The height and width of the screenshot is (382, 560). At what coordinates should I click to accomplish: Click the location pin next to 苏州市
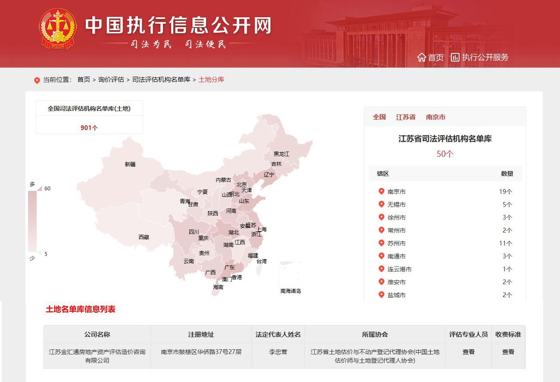[x=381, y=243]
